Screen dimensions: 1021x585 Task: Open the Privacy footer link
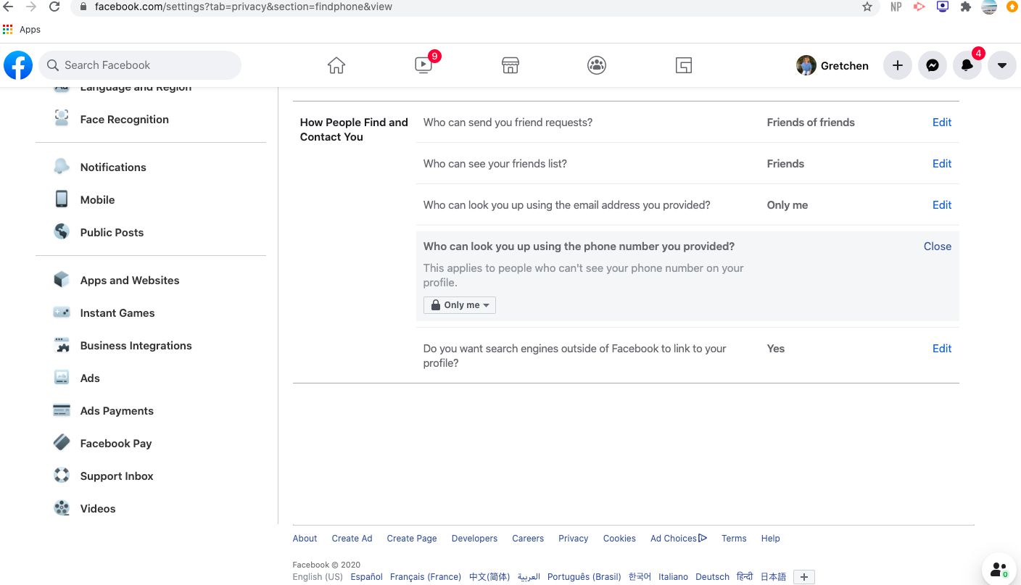pyautogui.click(x=573, y=539)
